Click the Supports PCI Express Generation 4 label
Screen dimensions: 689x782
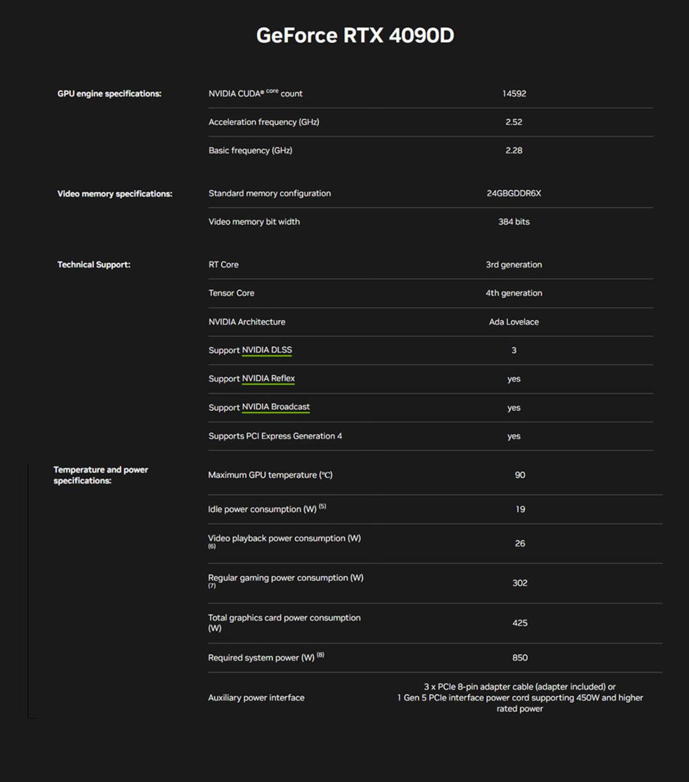point(275,436)
